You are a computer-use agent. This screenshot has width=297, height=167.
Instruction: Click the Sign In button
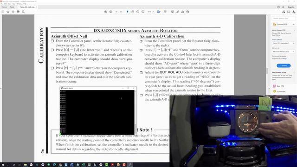291,7
